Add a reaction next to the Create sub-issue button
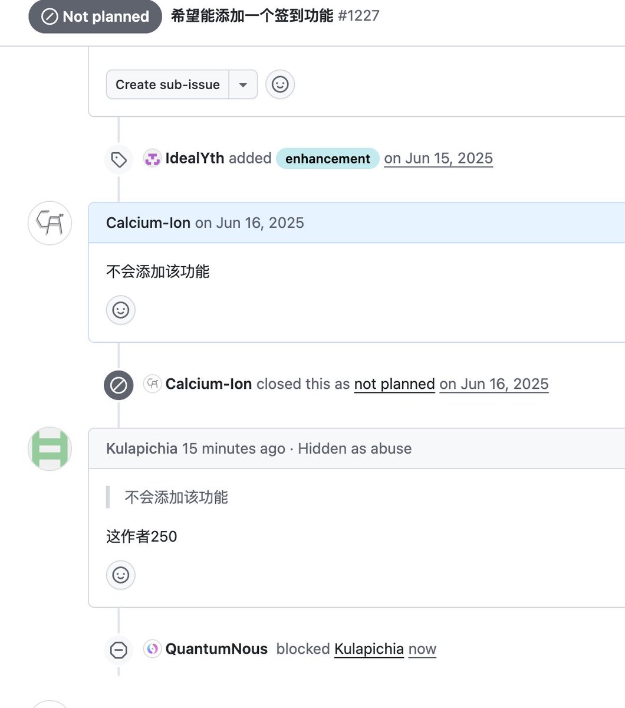Viewport: 625px width, 708px height. click(280, 84)
